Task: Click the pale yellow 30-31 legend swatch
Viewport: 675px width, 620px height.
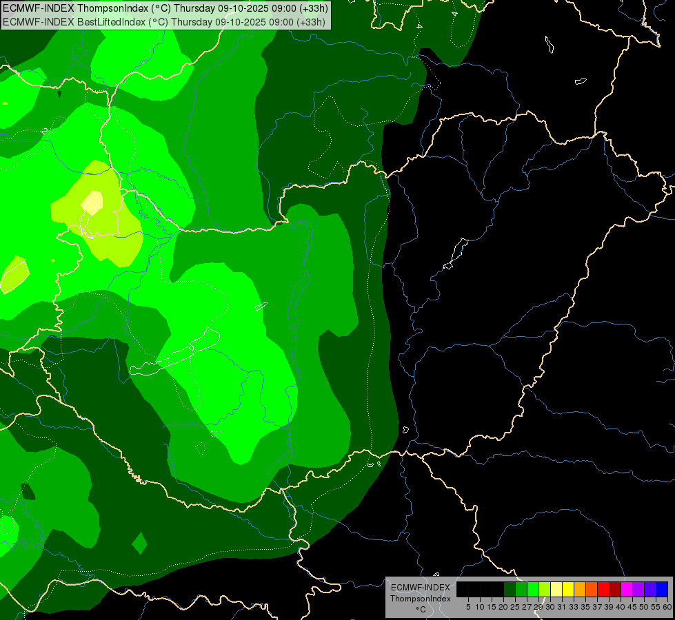Action: click(556, 589)
